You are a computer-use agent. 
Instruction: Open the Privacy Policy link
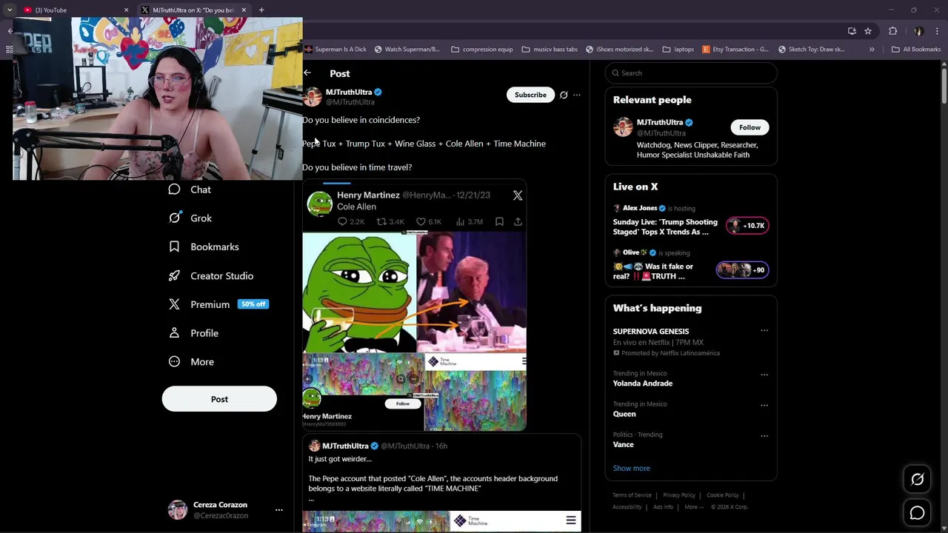678,495
